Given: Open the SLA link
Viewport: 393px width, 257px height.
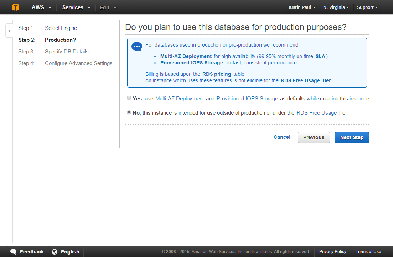Looking at the screenshot, I should click(x=320, y=56).
